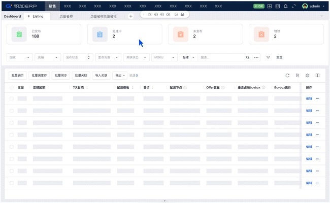
Task: Open table settings gear icon
Action: 307,75
